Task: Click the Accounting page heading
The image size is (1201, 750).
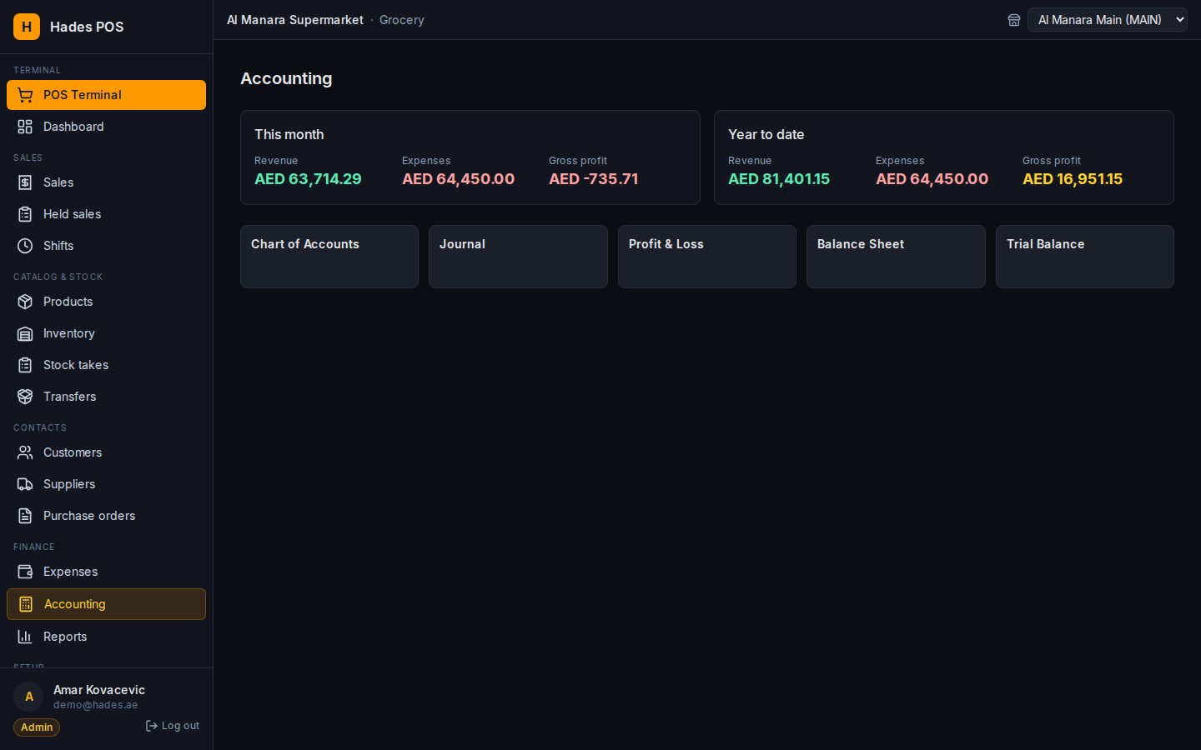Action: pos(286,78)
